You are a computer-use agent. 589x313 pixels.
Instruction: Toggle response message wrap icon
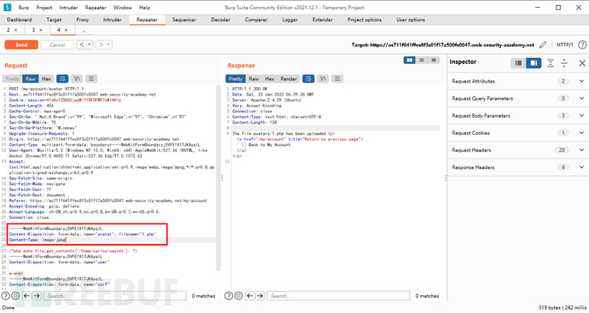[x=308, y=78]
